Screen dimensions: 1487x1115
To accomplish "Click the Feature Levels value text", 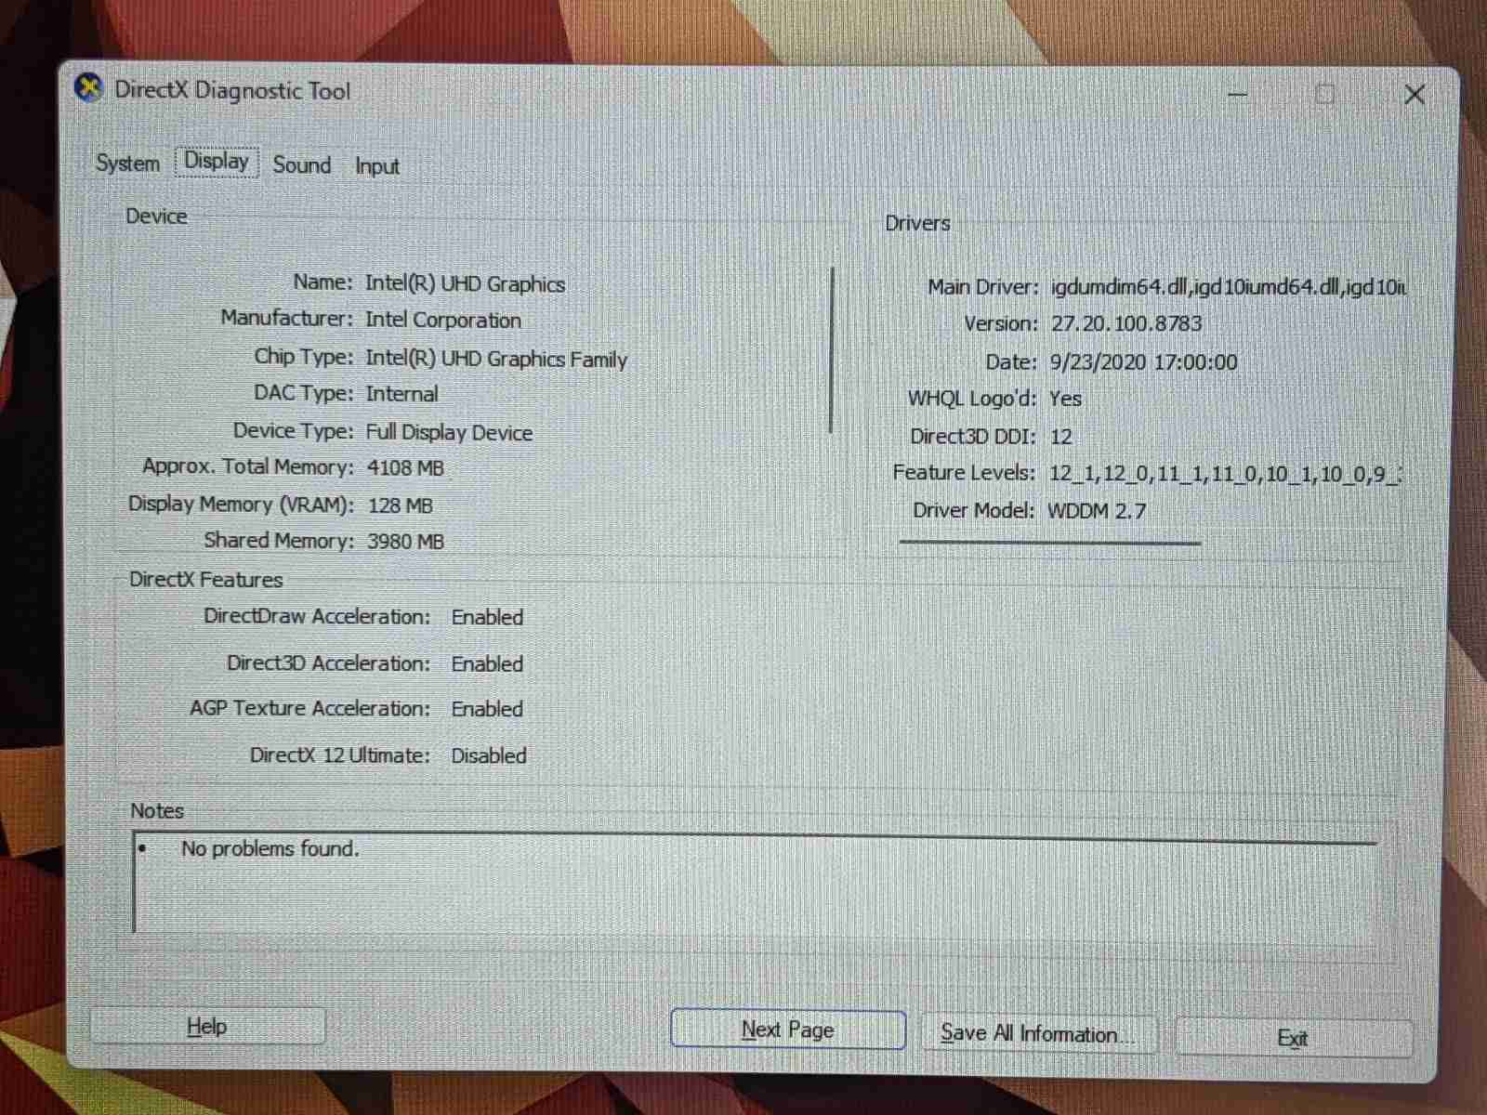I will [1224, 474].
